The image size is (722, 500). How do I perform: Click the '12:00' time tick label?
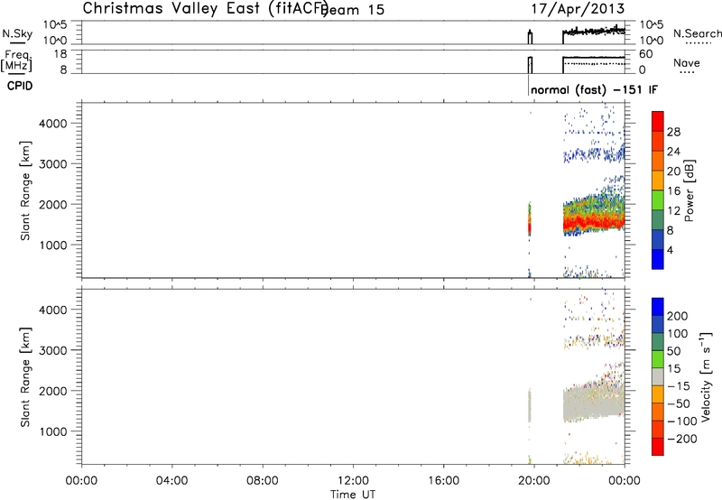click(x=353, y=481)
